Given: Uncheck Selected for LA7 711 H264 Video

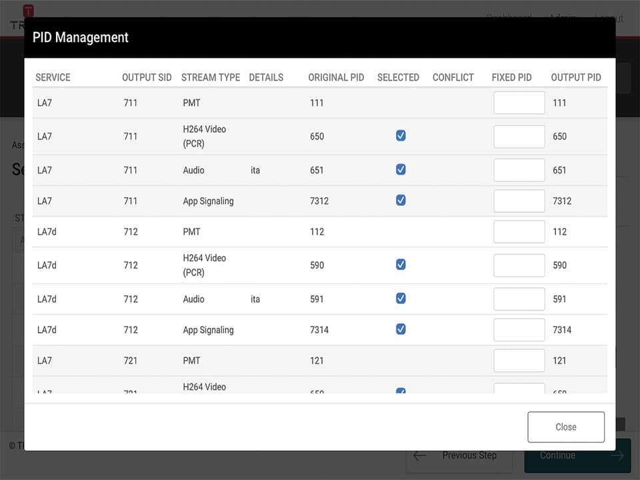Looking at the screenshot, I should (401, 136).
